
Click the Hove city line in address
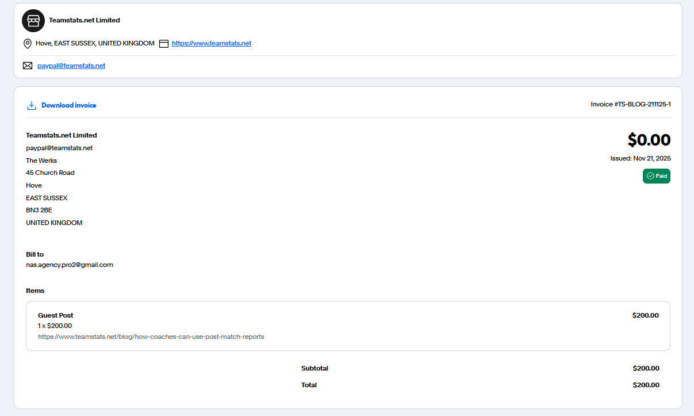pyautogui.click(x=34, y=185)
